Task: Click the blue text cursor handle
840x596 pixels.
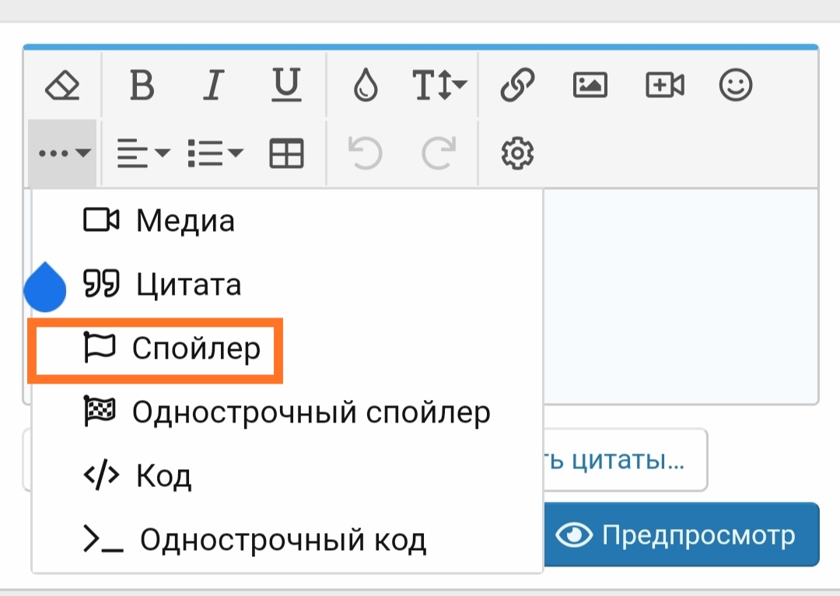Action: tap(44, 289)
